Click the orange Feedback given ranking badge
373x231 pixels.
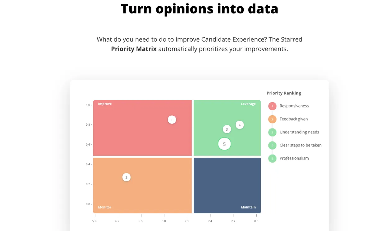pos(272,119)
